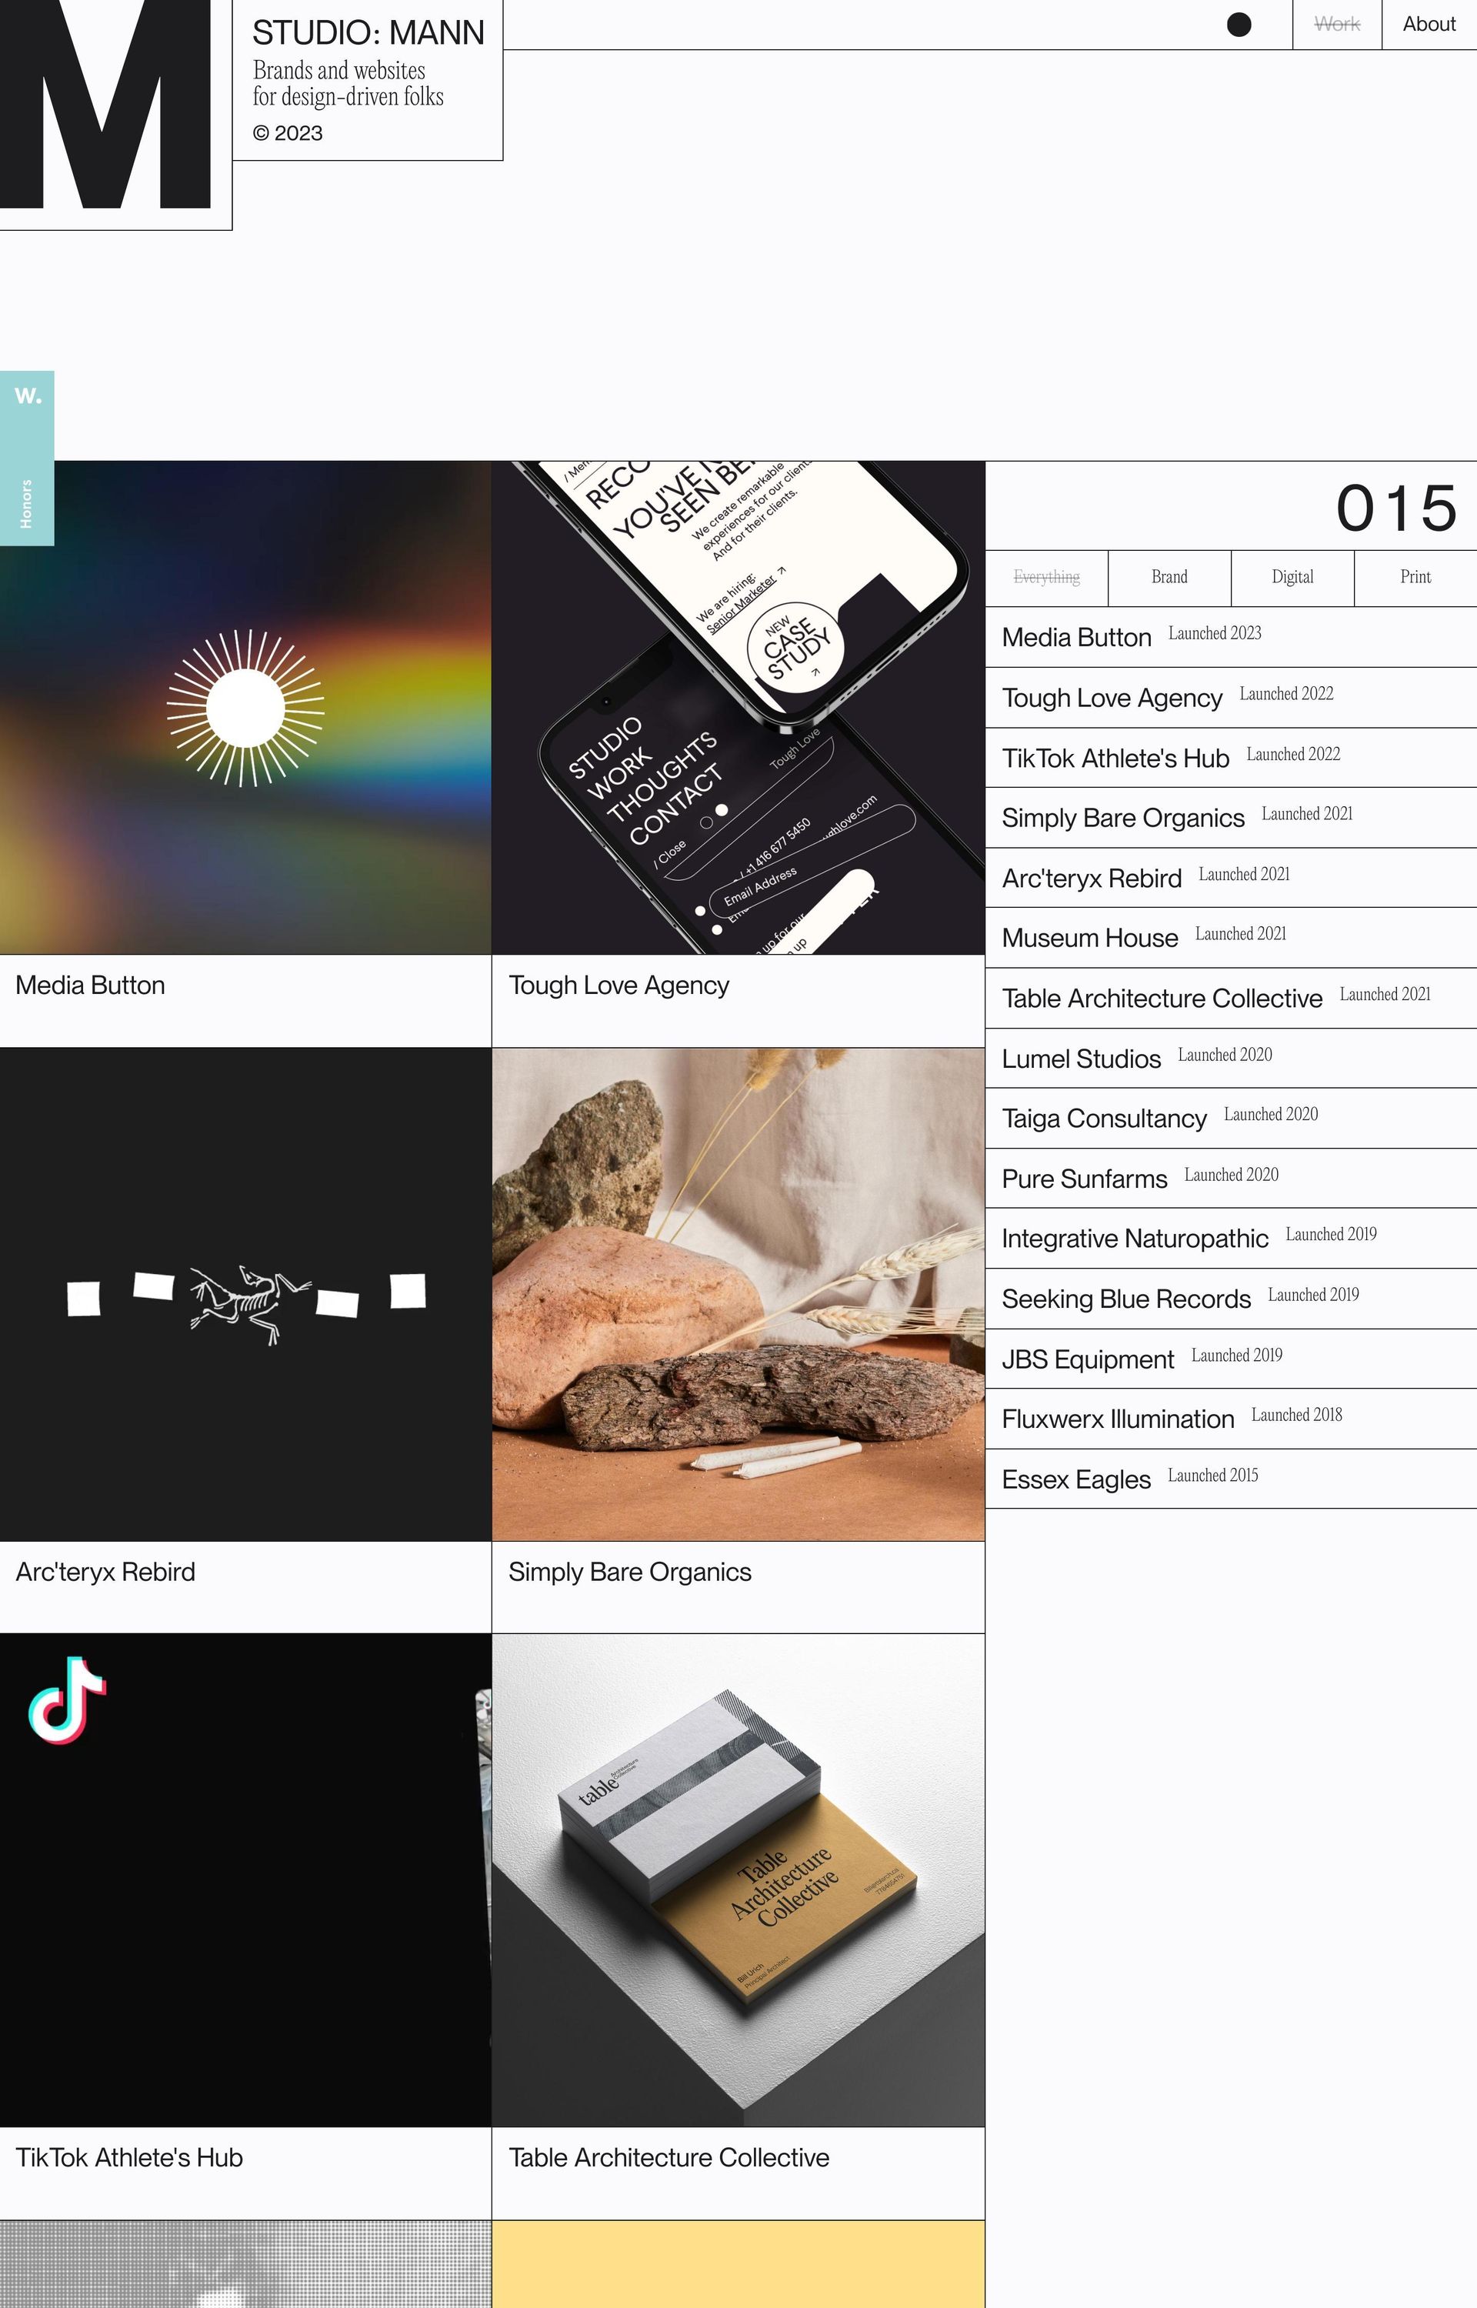Select the Everything filter
This screenshot has width=1477, height=2308.
1045,577
